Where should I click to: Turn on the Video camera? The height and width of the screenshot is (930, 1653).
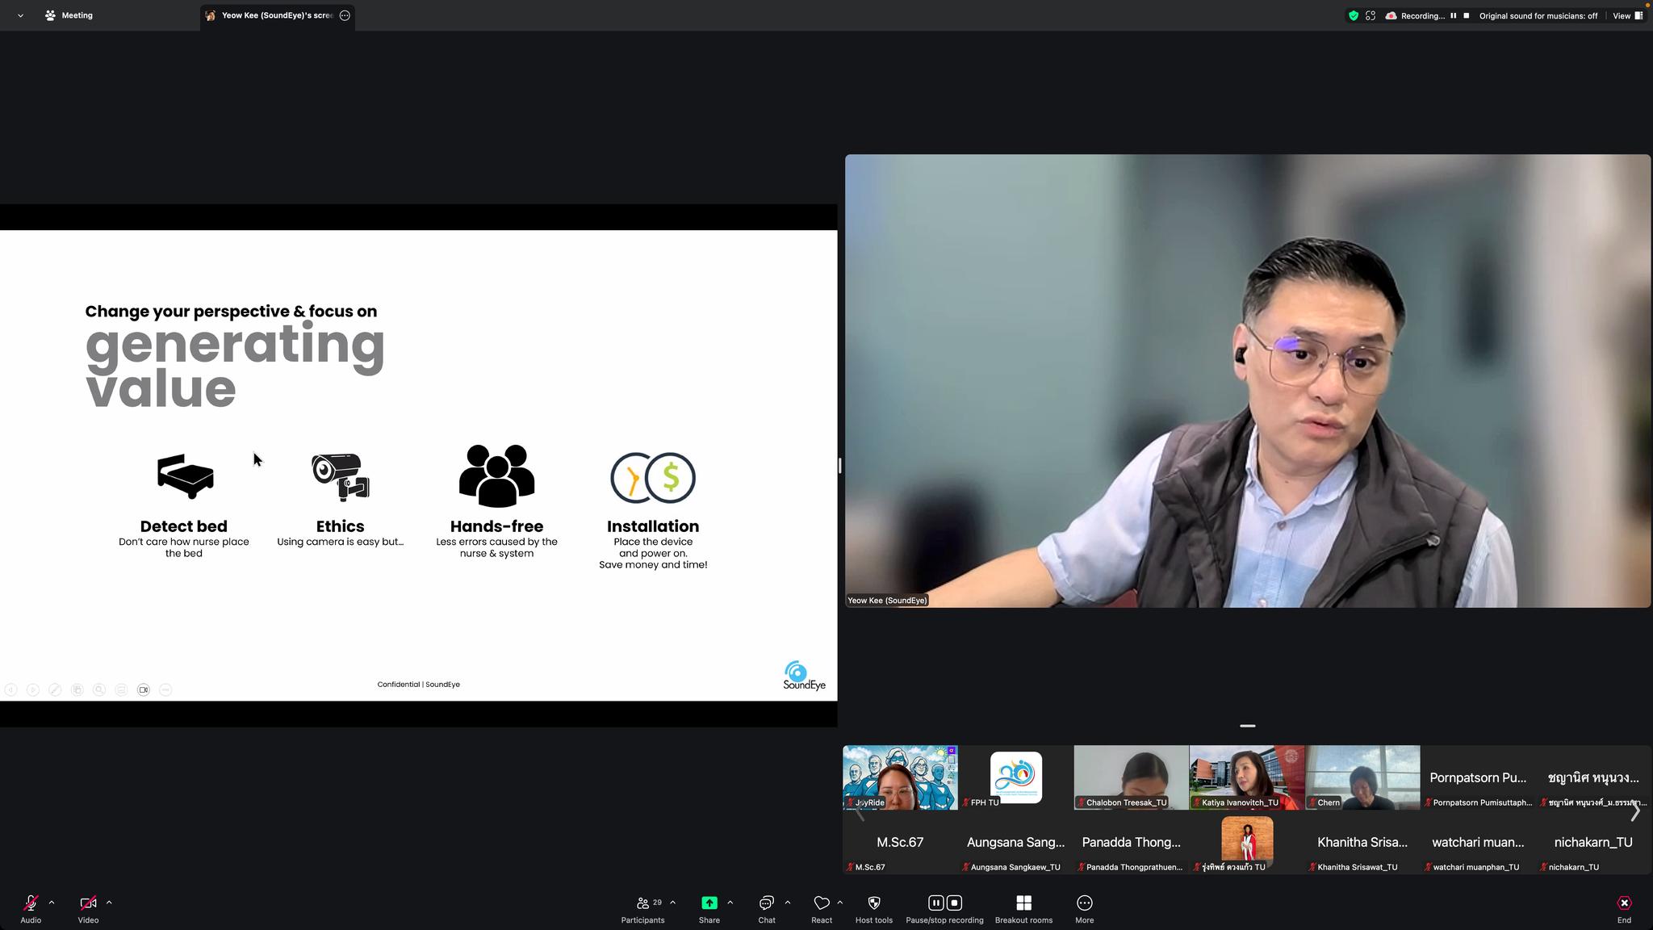pos(88,903)
